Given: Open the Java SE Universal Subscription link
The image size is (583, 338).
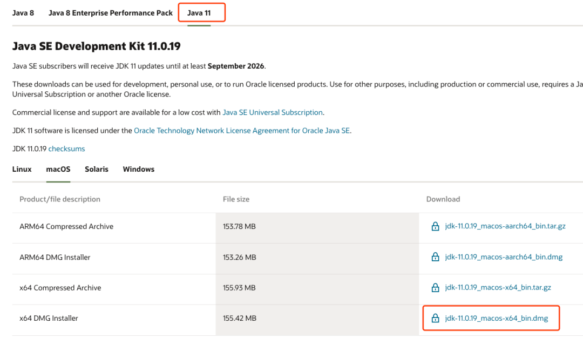Looking at the screenshot, I should [x=273, y=112].
